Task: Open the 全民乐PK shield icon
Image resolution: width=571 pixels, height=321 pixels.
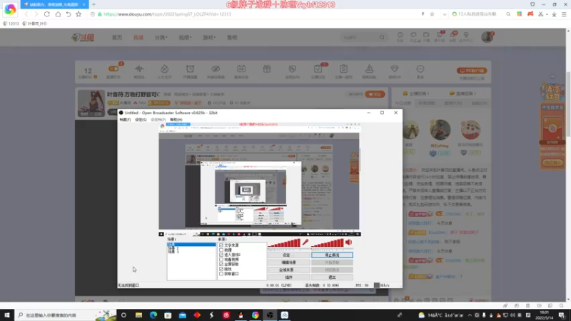Action: point(293,68)
